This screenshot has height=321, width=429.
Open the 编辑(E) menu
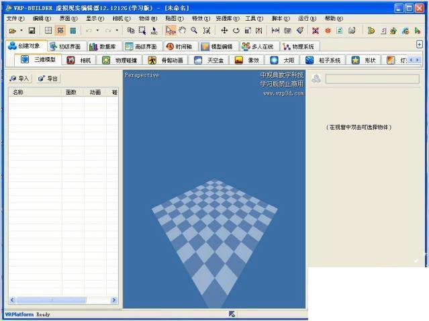[42, 18]
